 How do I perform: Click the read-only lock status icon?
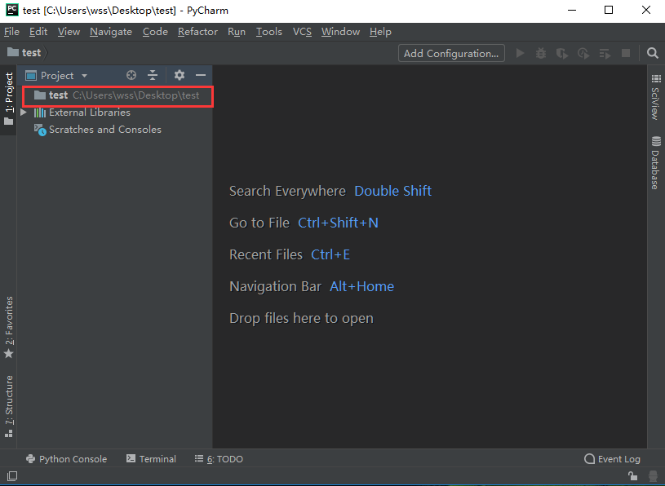point(632,476)
